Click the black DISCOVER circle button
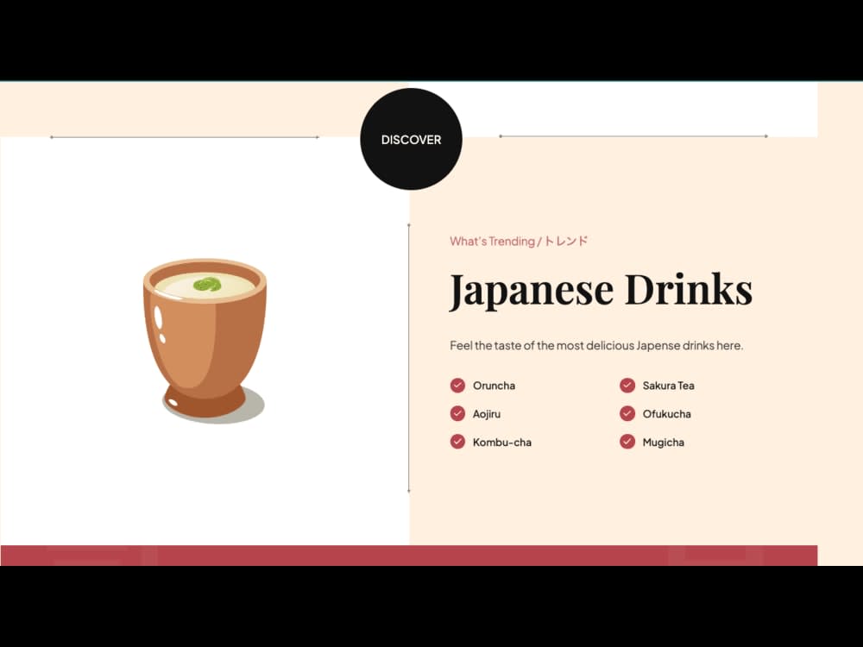863x647 pixels. [x=411, y=139]
